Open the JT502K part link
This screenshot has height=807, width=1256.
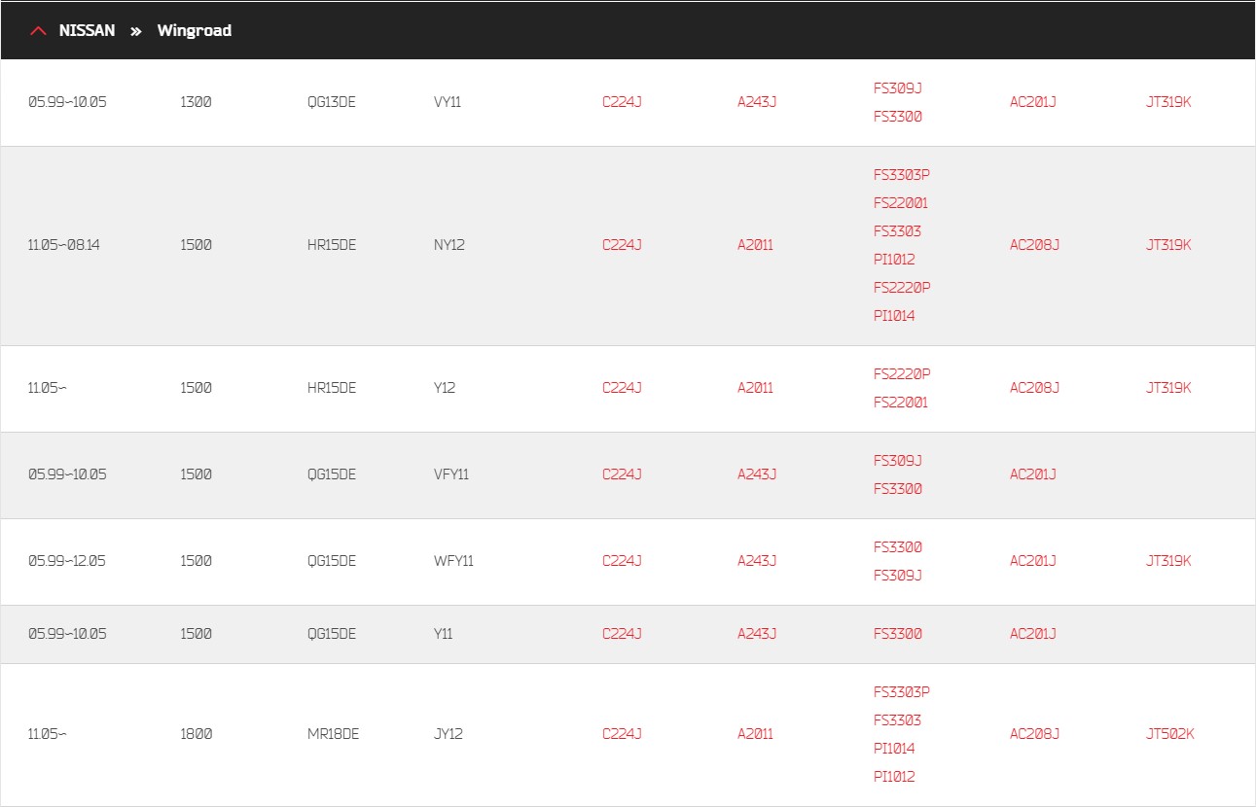(x=1169, y=734)
